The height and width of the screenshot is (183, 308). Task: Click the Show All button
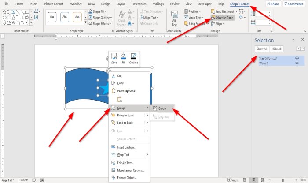coord(262,49)
